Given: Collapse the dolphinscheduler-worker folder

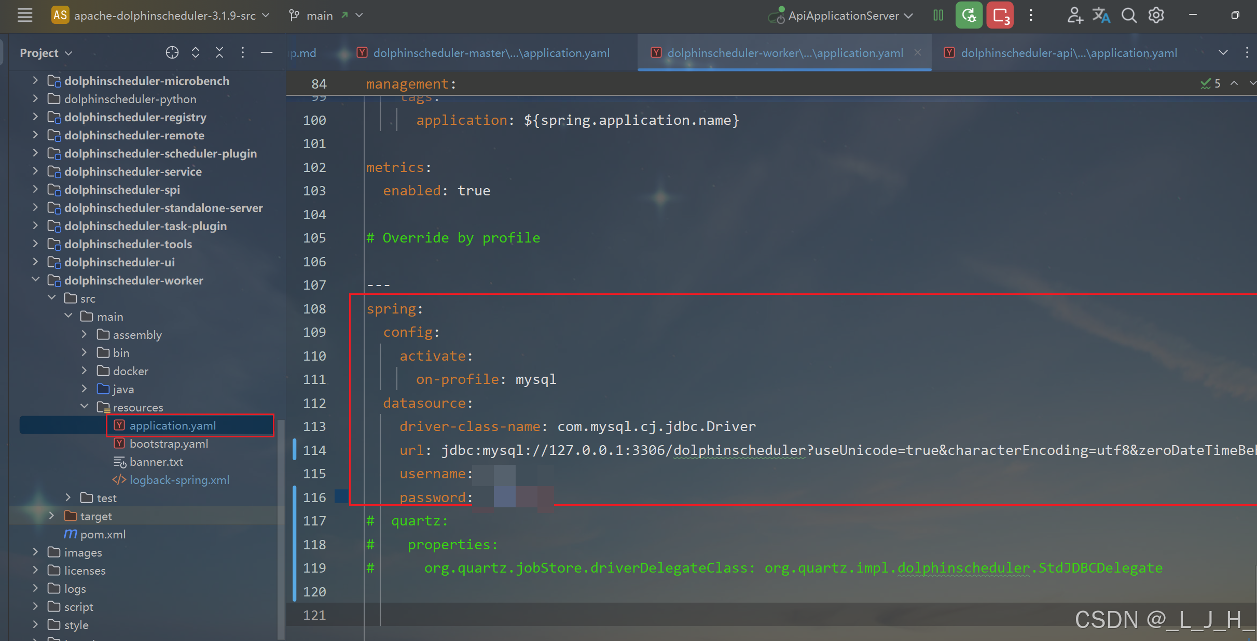Looking at the screenshot, I should 35,280.
